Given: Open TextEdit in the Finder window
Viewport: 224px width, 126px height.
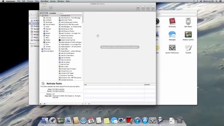Looking at the screenshot, I should click(188, 49).
